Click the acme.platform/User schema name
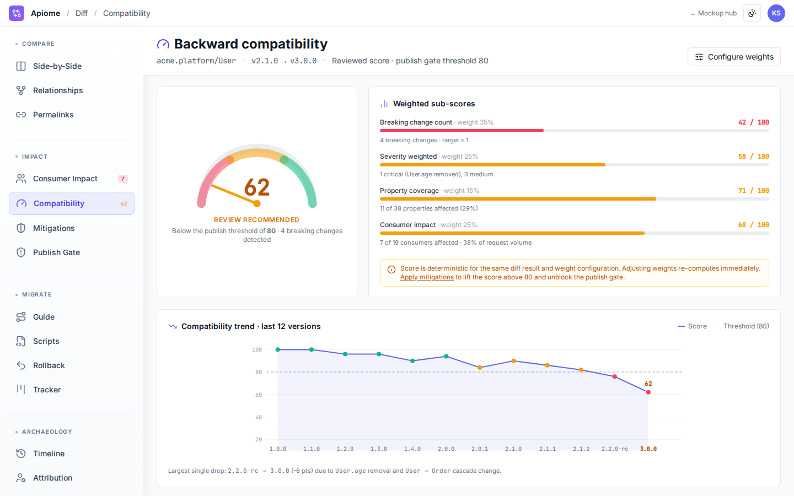The image size is (794, 496). coord(196,61)
